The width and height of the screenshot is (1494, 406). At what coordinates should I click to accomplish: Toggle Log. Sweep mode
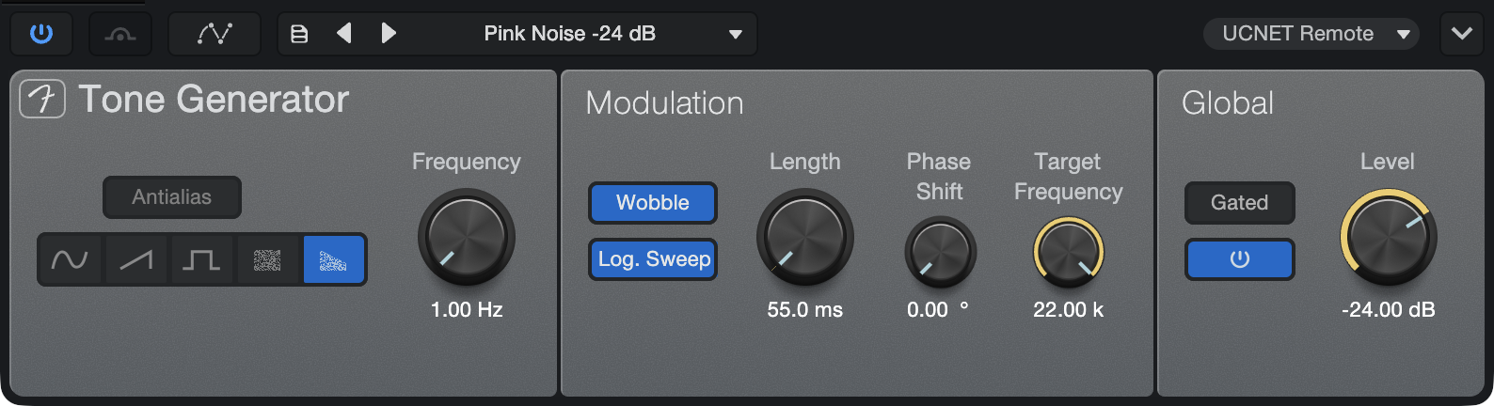click(x=653, y=259)
